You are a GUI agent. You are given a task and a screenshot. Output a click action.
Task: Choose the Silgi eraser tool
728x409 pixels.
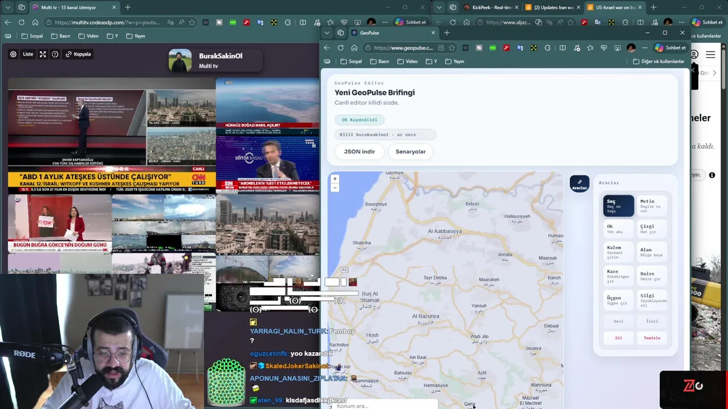click(x=651, y=300)
